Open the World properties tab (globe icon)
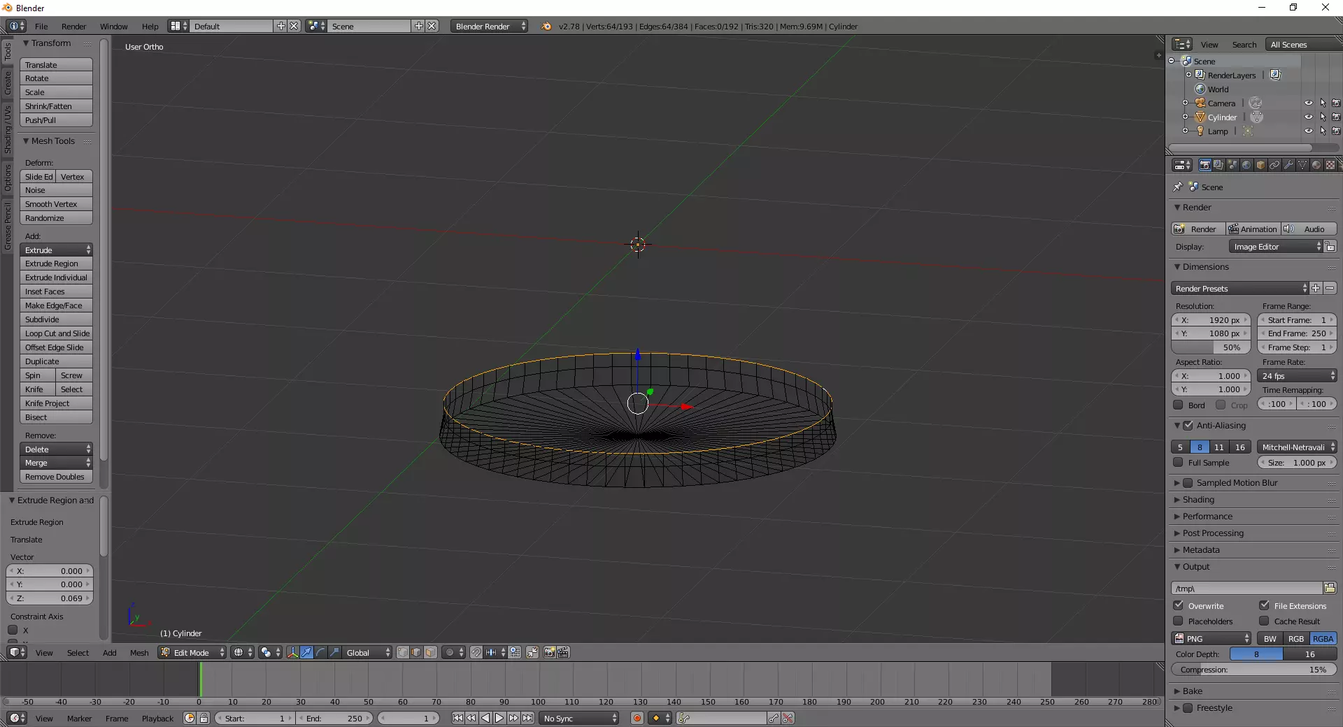The width and height of the screenshot is (1343, 727). pos(1246,166)
